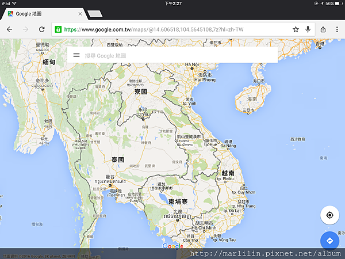
Task: Click the 寮國 country label
Action: (141, 92)
